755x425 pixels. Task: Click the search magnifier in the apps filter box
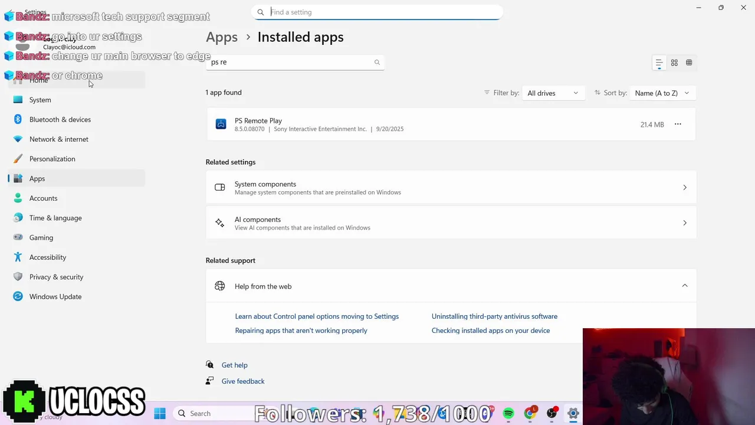coord(377,62)
